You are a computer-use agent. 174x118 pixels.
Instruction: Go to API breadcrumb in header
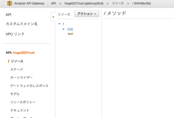(x=54, y=4)
